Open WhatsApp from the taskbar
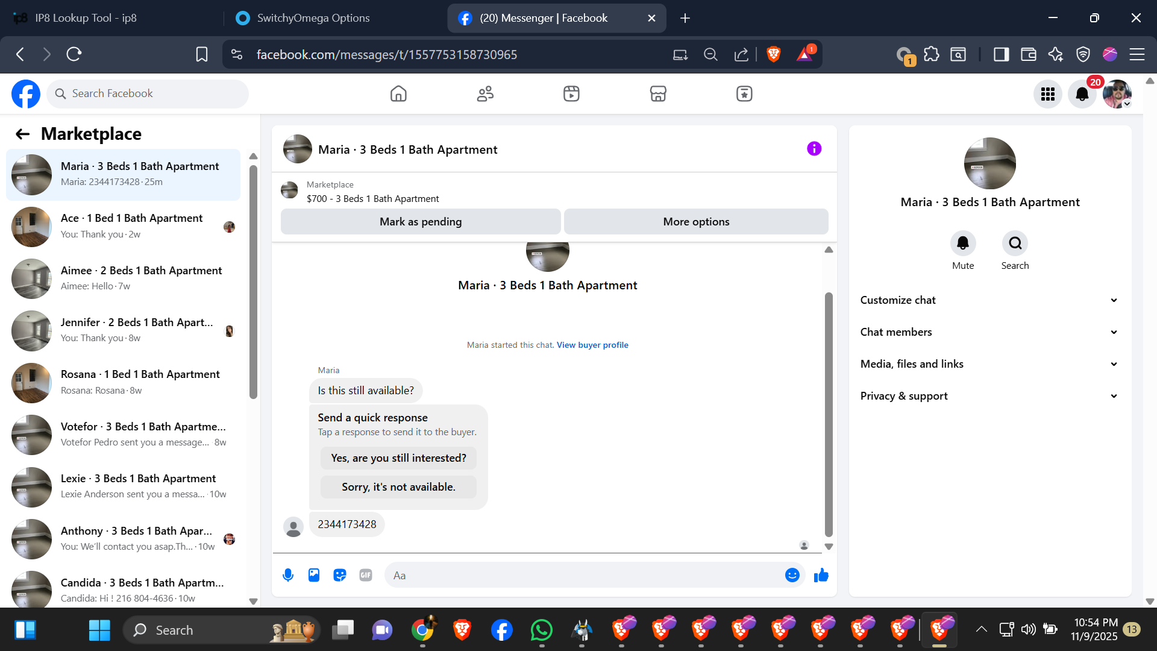The width and height of the screenshot is (1157, 651). (x=541, y=630)
